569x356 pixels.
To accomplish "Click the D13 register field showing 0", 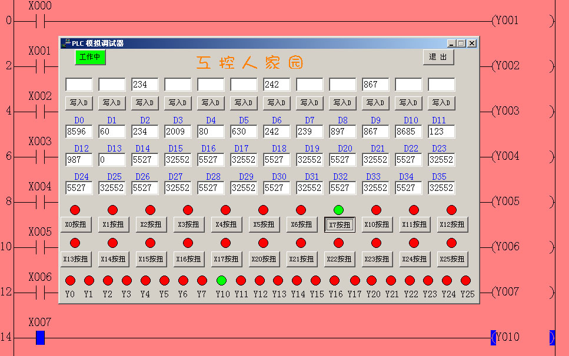I will click(x=112, y=160).
